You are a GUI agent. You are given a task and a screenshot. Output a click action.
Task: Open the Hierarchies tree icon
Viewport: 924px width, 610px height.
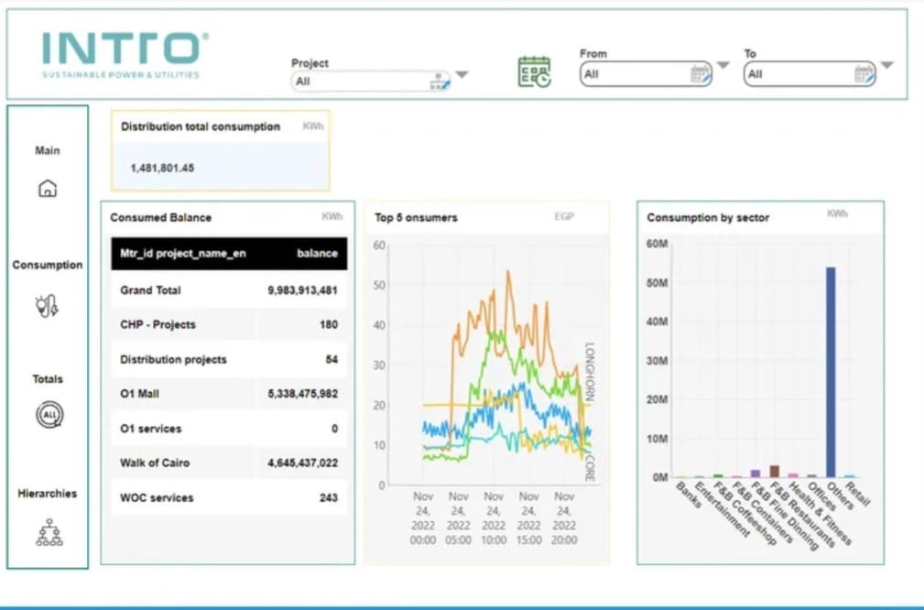49,532
